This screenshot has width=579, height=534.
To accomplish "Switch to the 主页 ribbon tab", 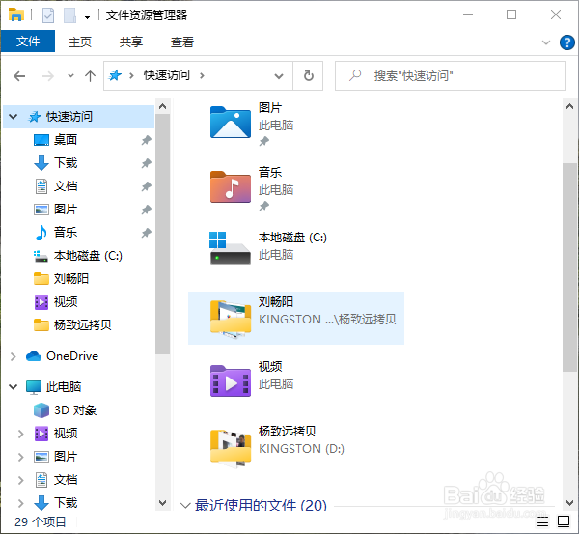I will tap(80, 42).
